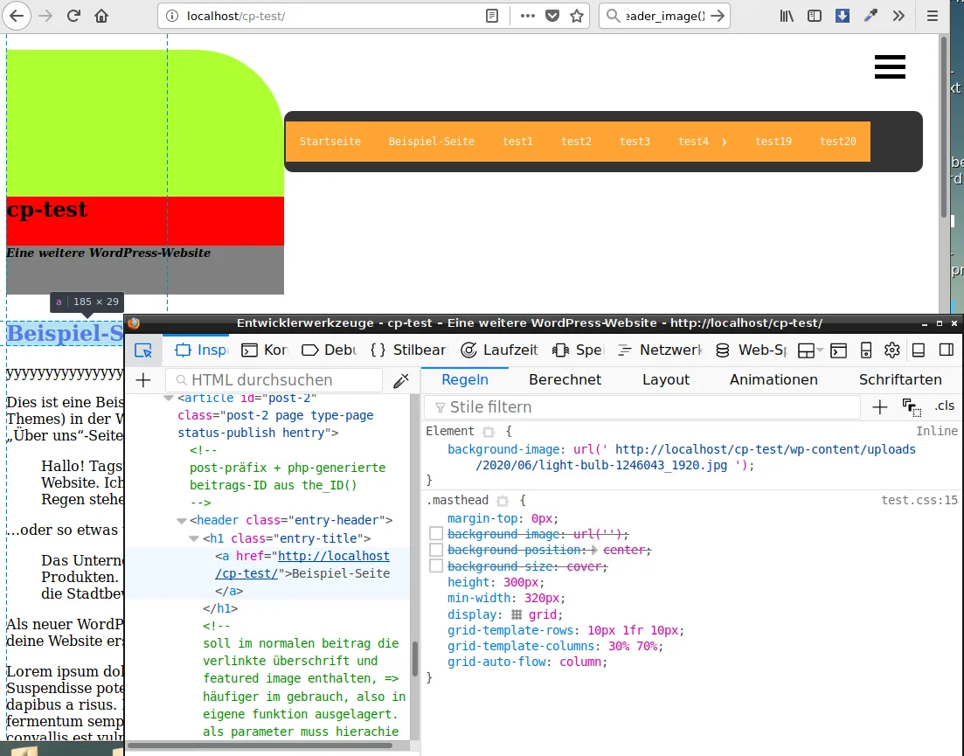Reload the current page
The image size is (964, 756).
click(x=73, y=16)
